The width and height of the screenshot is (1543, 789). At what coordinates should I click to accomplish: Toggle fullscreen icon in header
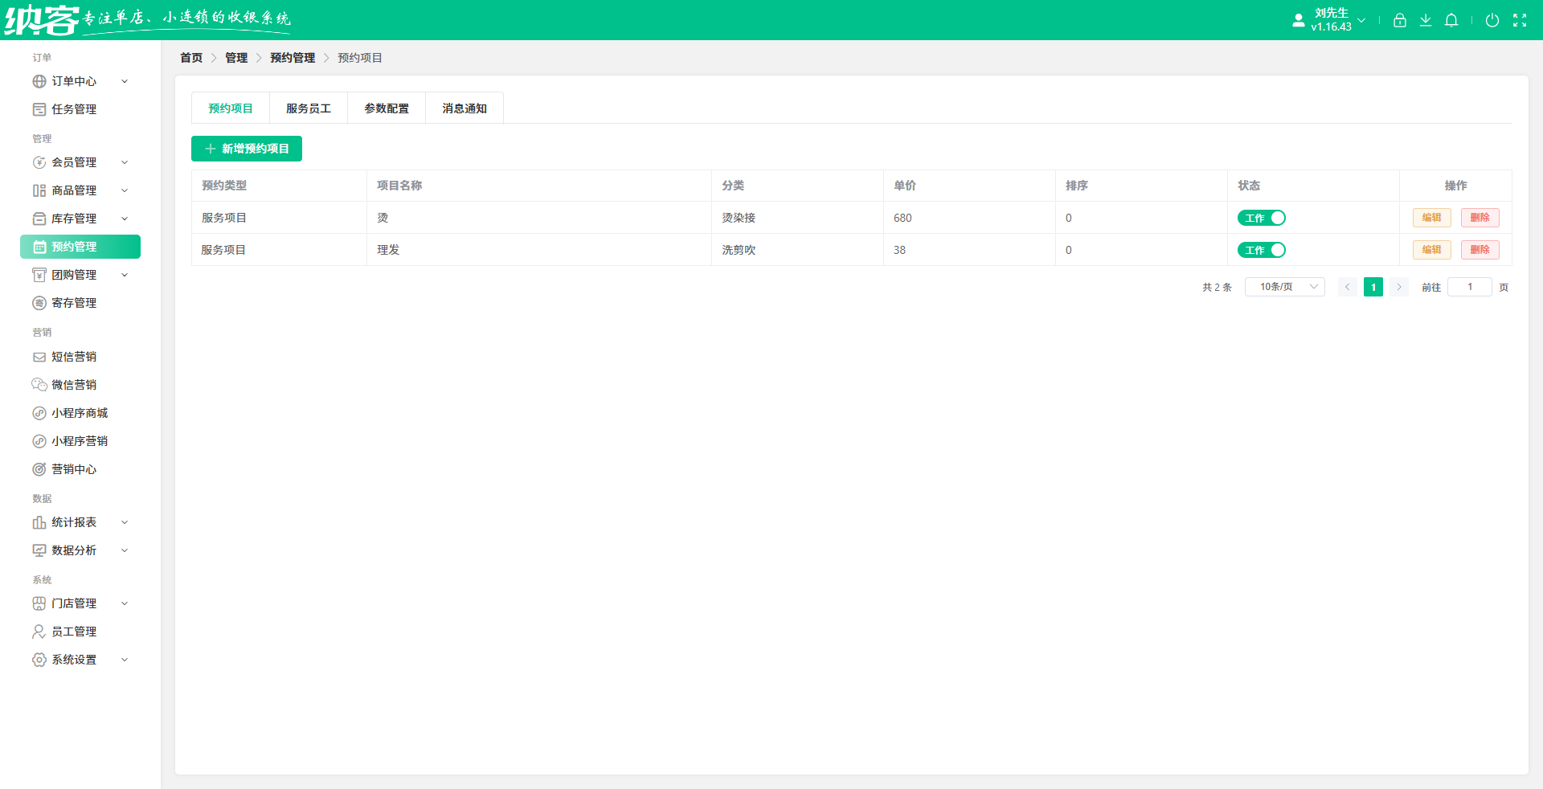point(1520,20)
